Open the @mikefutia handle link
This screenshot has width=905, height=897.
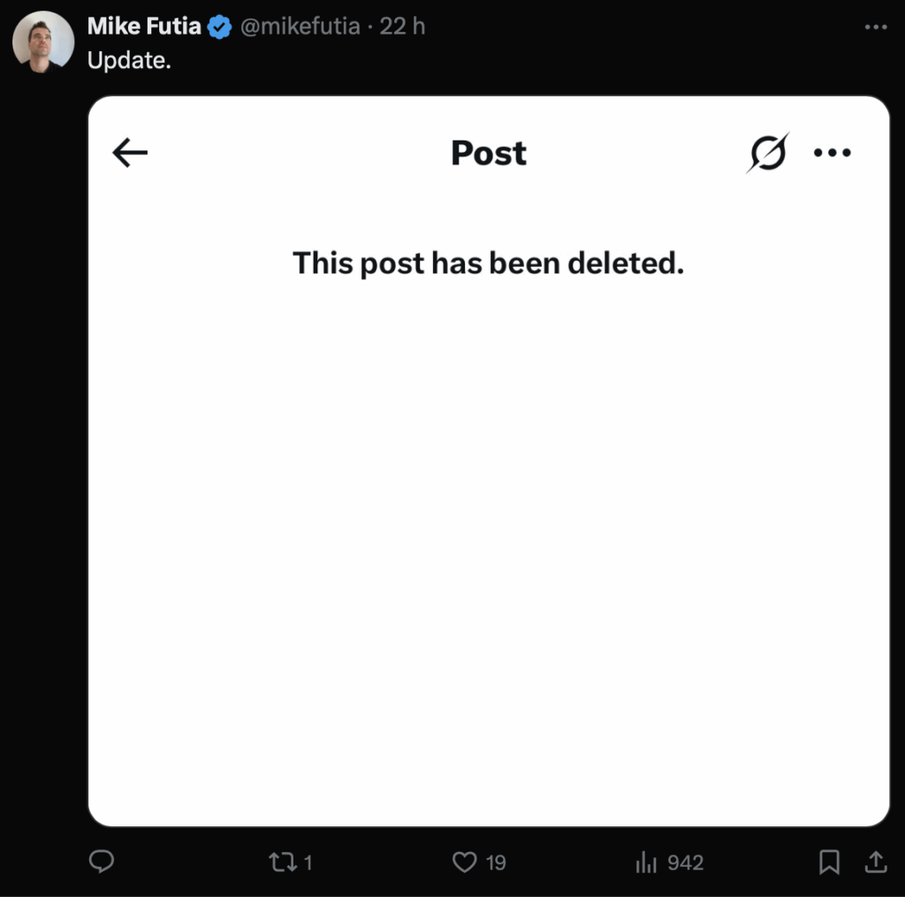pyautogui.click(x=300, y=27)
